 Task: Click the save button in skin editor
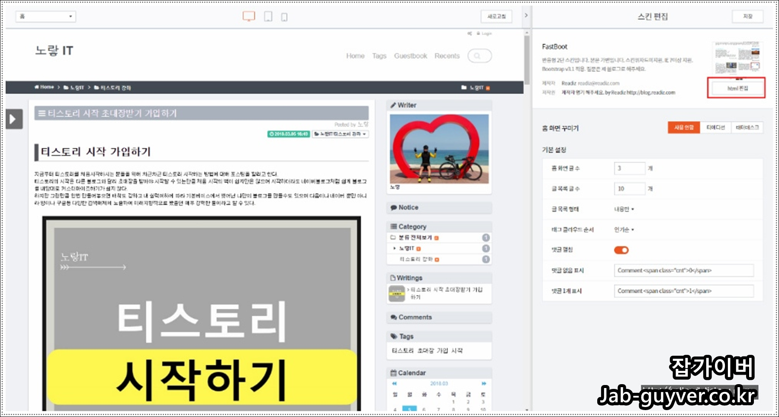pos(747,16)
